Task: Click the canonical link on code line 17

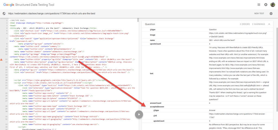Action: (72, 72)
